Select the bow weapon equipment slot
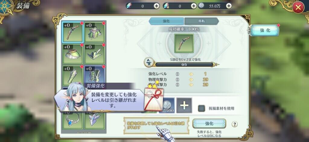The height and width of the screenshot is (142, 309). click(x=73, y=32)
